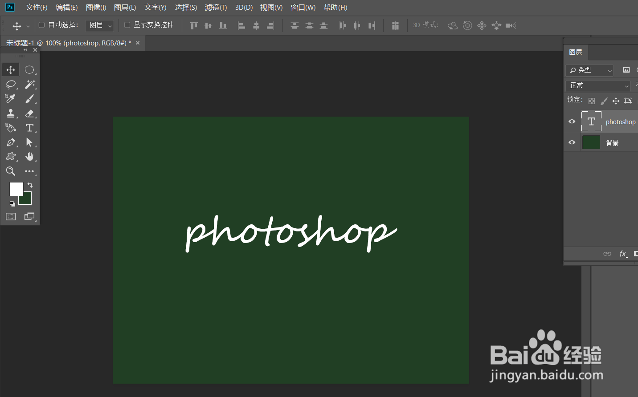Hide the 背景 layer
Viewport: 638px width, 397px height.
point(572,142)
